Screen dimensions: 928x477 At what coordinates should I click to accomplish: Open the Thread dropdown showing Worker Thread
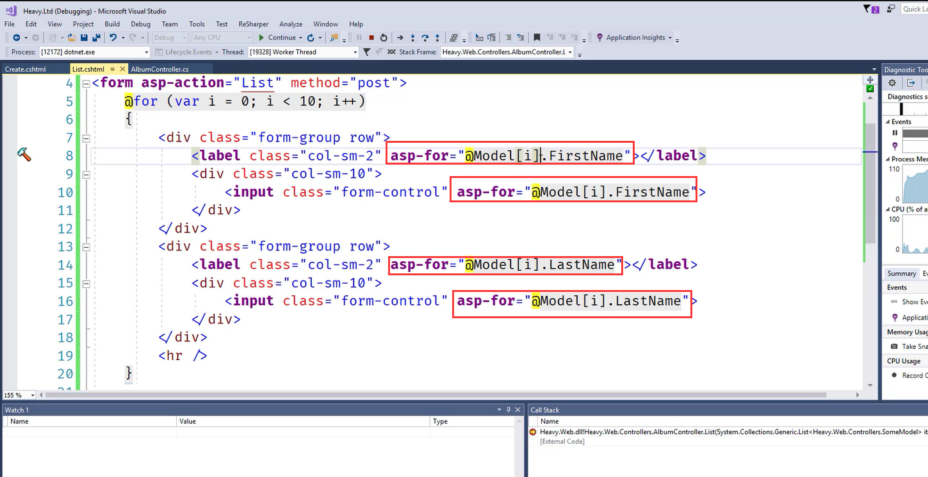click(303, 52)
